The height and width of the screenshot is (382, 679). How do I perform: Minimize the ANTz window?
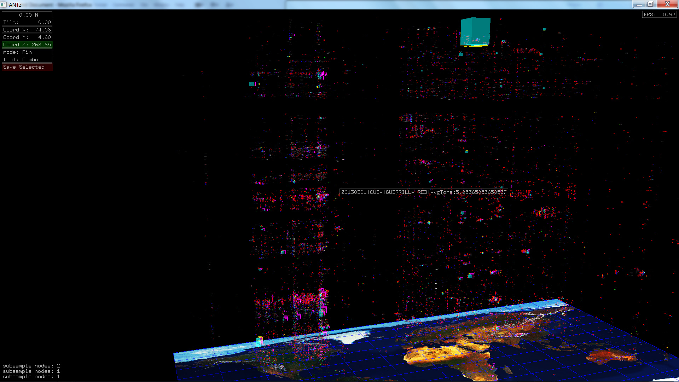[639, 4]
